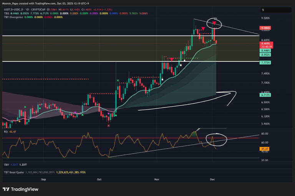This screenshot has width=295, height=196.
Task: Click the TradingView logo icon
Action: [7, 189]
